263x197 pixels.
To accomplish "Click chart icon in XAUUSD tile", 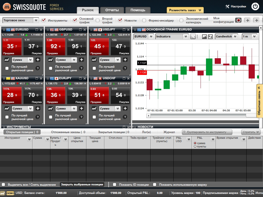I will click(x=7, y=109).
